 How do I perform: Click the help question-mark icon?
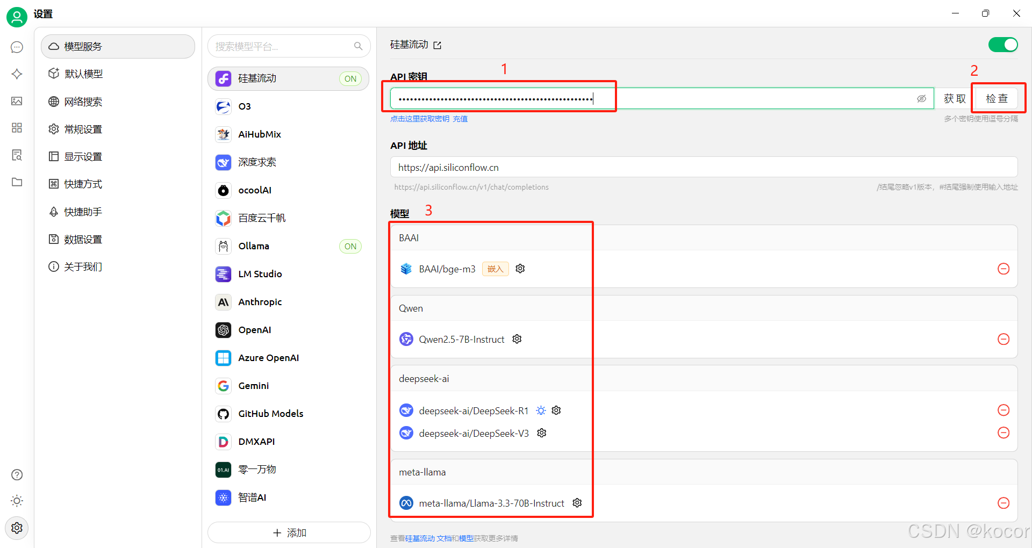(x=17, y=474)
